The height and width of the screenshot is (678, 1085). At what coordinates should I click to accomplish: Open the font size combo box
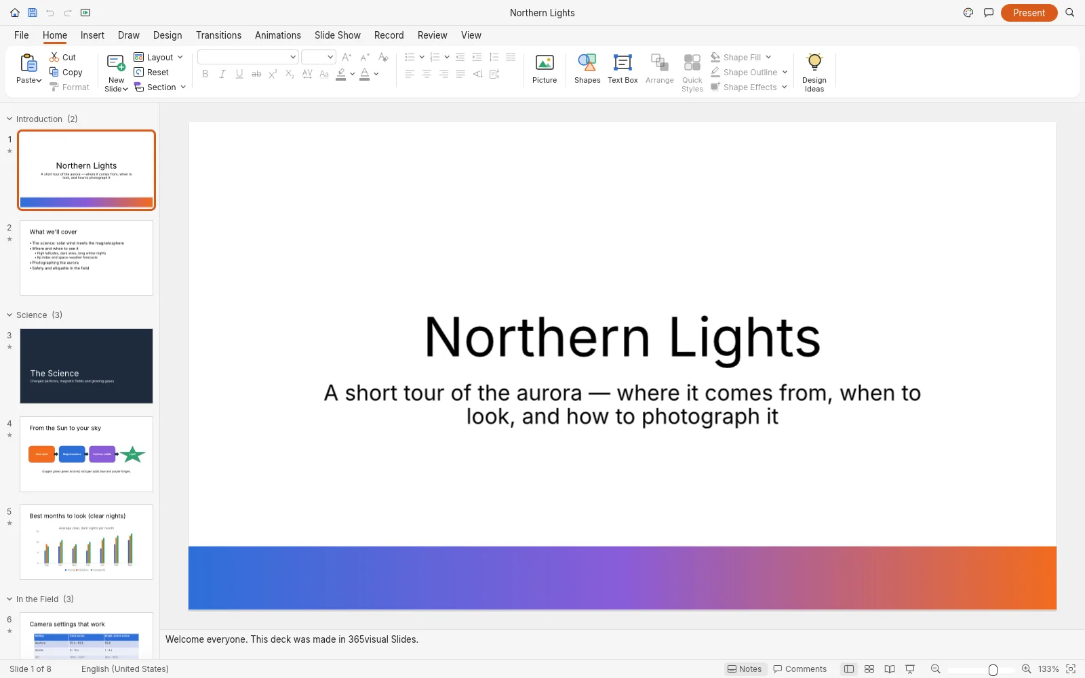tap(319, 57)
